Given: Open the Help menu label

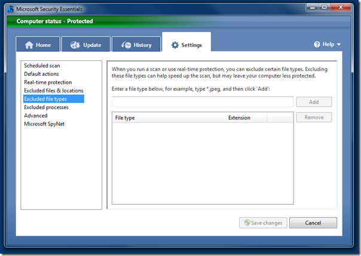Looking at the screenshot, I should 328,44.
